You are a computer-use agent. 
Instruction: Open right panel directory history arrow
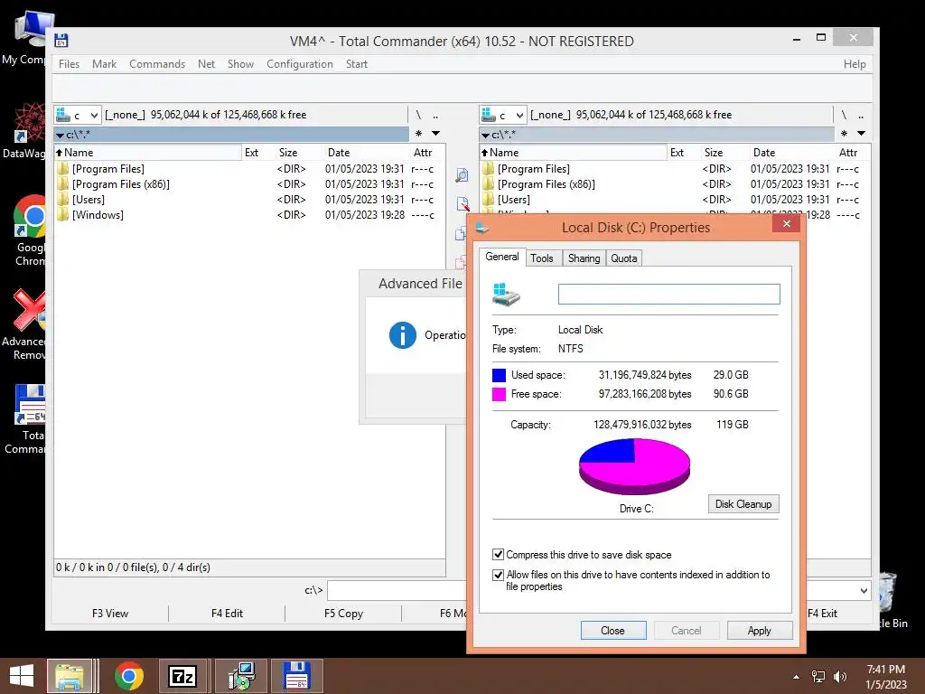pos(861,134)
